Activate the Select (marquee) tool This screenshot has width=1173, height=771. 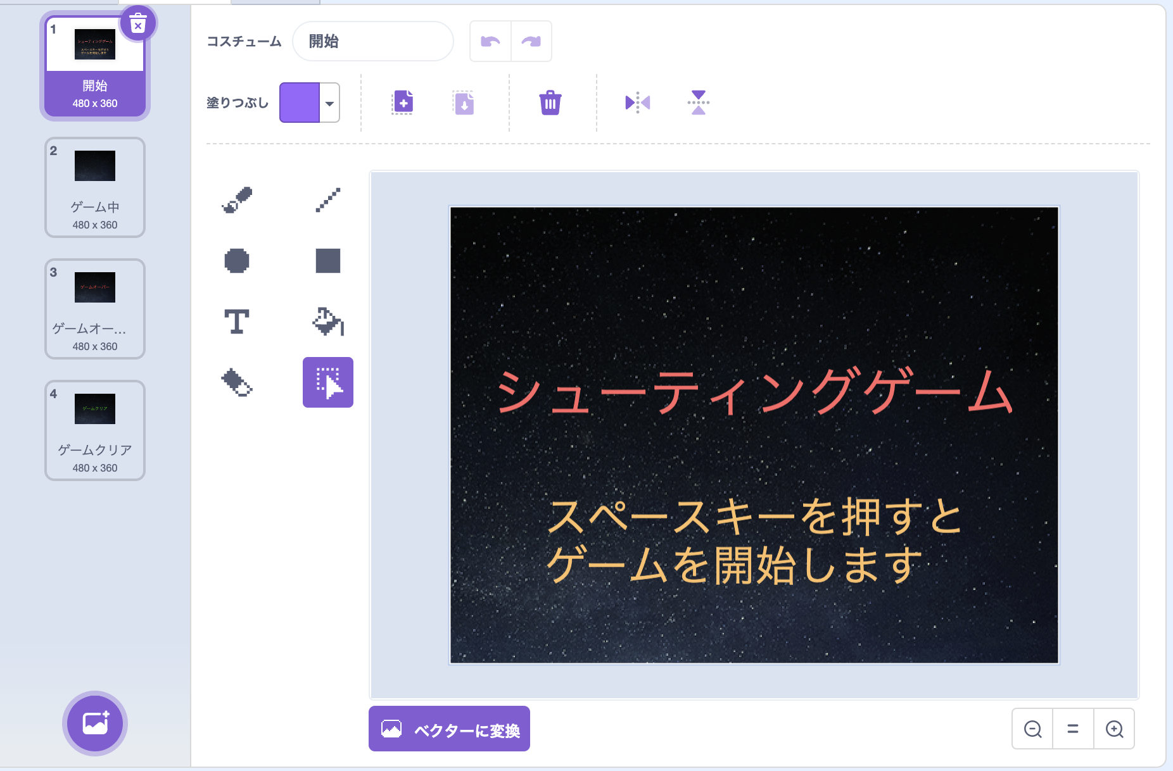click(327, 382)
